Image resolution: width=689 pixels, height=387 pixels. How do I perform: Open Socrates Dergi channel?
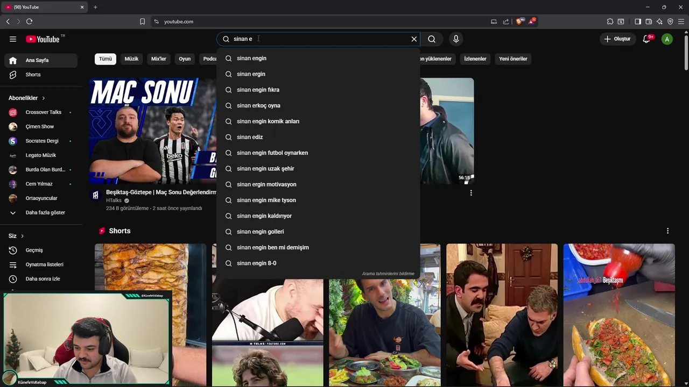click(41, 141)
